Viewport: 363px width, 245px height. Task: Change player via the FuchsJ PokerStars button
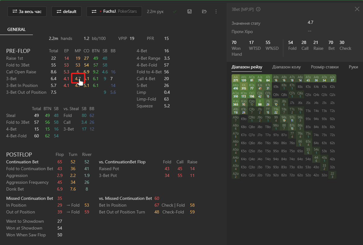tap(114, 11)
